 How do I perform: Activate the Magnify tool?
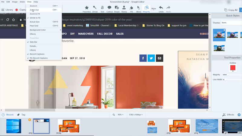(x=146, y=8)
